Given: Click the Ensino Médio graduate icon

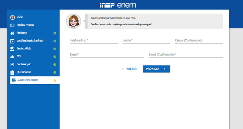Looking at the screenshot, I should pos(12,49).
